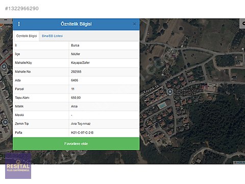Viewport: 245px width, 184px height.
Task: Click the Kayapa/Zafer neighborhood value
Action: coord(80,63)
